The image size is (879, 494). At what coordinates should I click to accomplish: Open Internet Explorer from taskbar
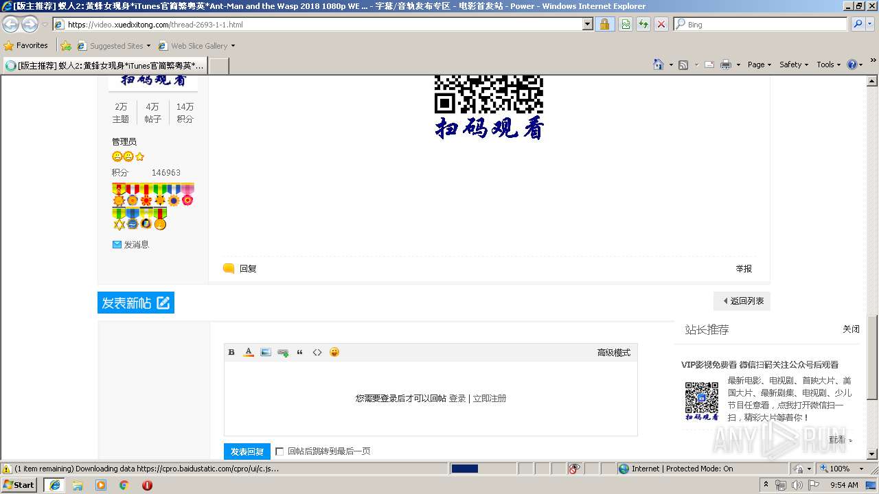pyautogui.click(x=55, y=485)
